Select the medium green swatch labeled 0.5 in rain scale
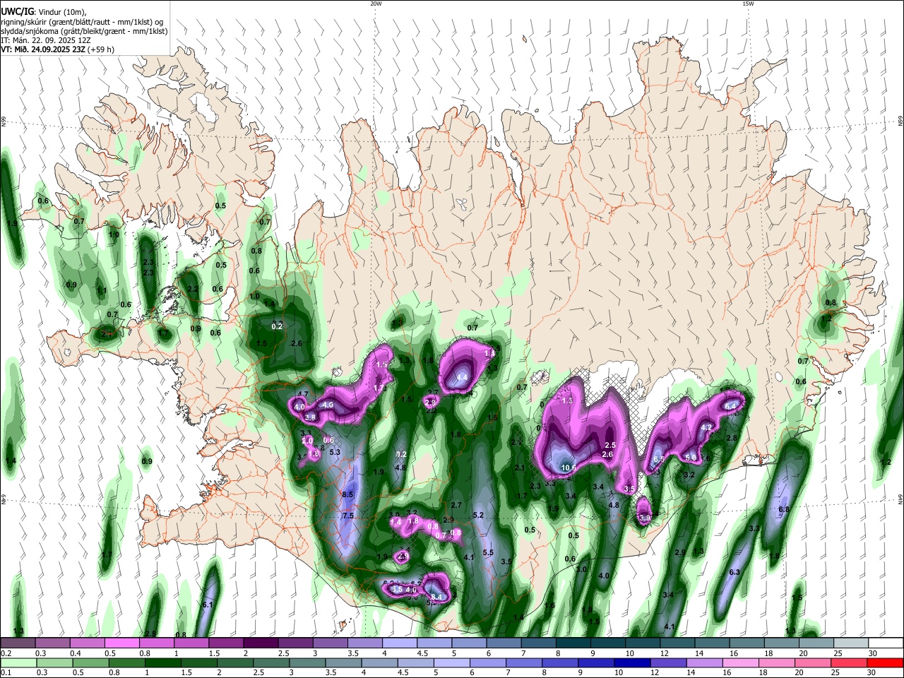The height and width of the screenshot is (678, 904). coord(89,662)
